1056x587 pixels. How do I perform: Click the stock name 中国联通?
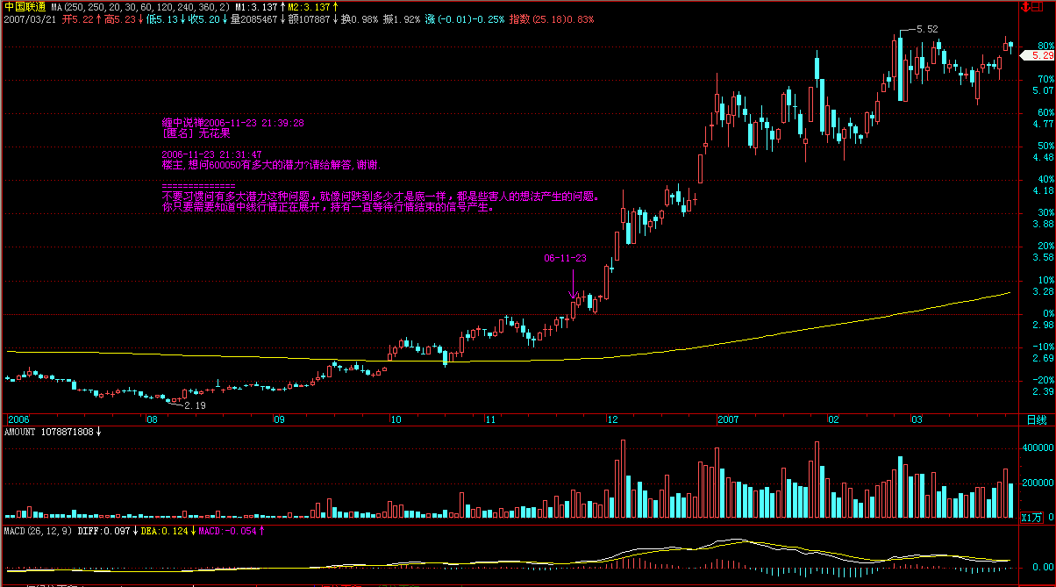[25, 7]
